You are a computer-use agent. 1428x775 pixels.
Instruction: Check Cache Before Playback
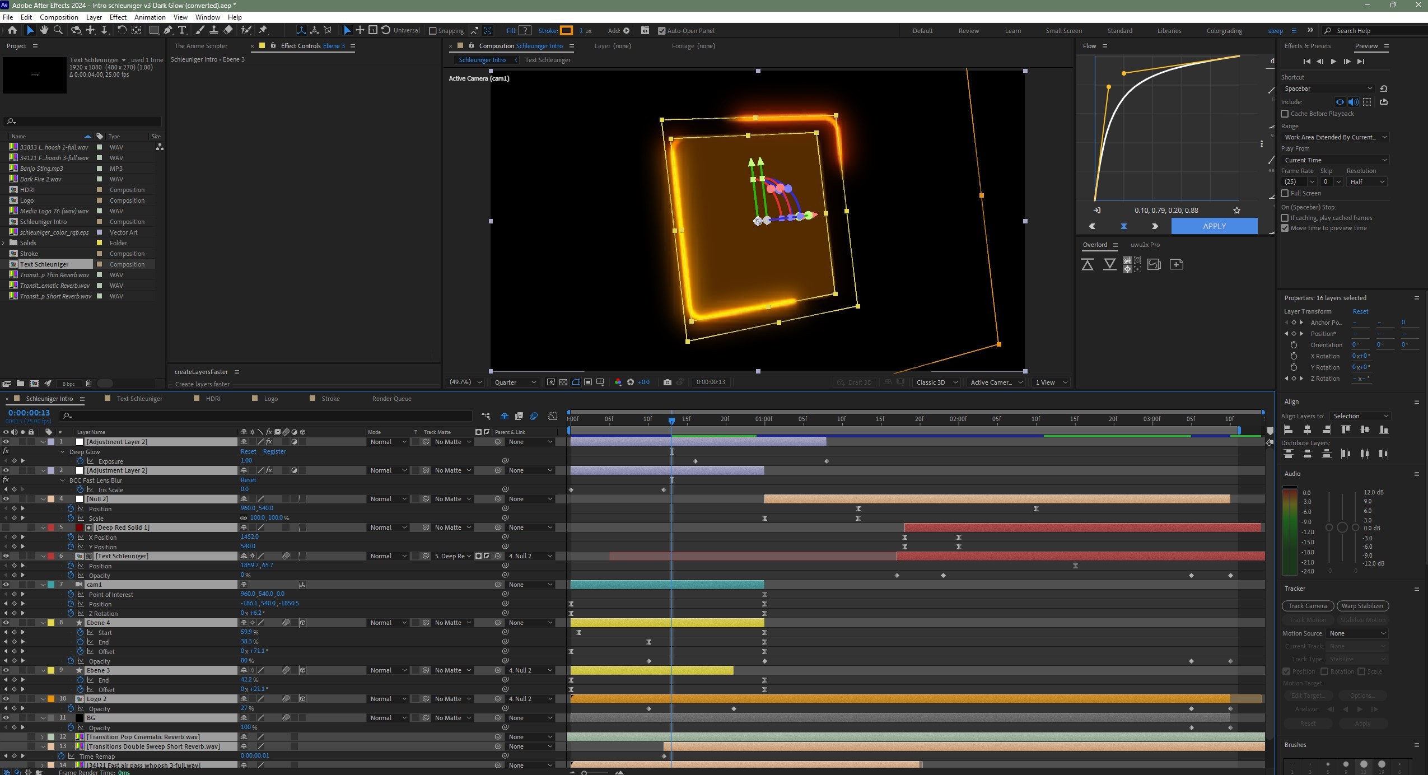pyautogui.click(x=1285, y=114)
